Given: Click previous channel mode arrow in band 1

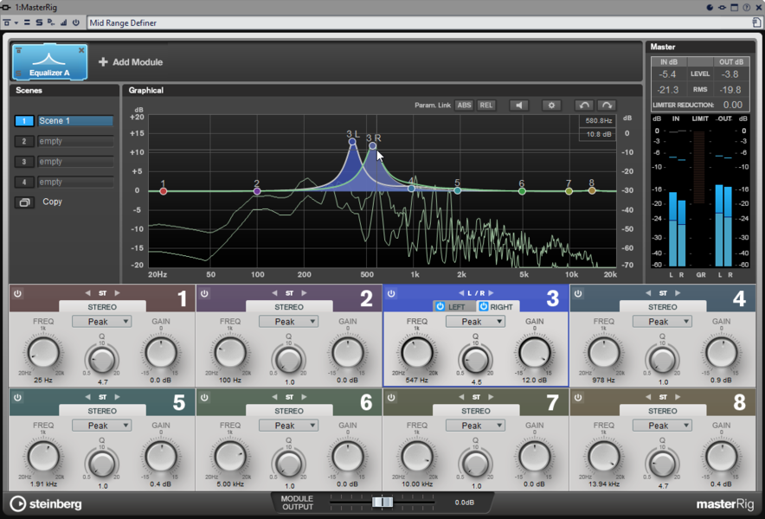Looking at the screenshot, I should [87, 293].
